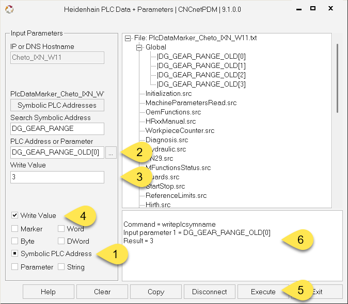
Task: Click the PLC Address or Parameter field
Action: click(x=57, y=153)
